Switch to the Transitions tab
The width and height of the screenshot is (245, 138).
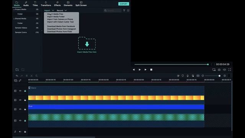[46, 4]
